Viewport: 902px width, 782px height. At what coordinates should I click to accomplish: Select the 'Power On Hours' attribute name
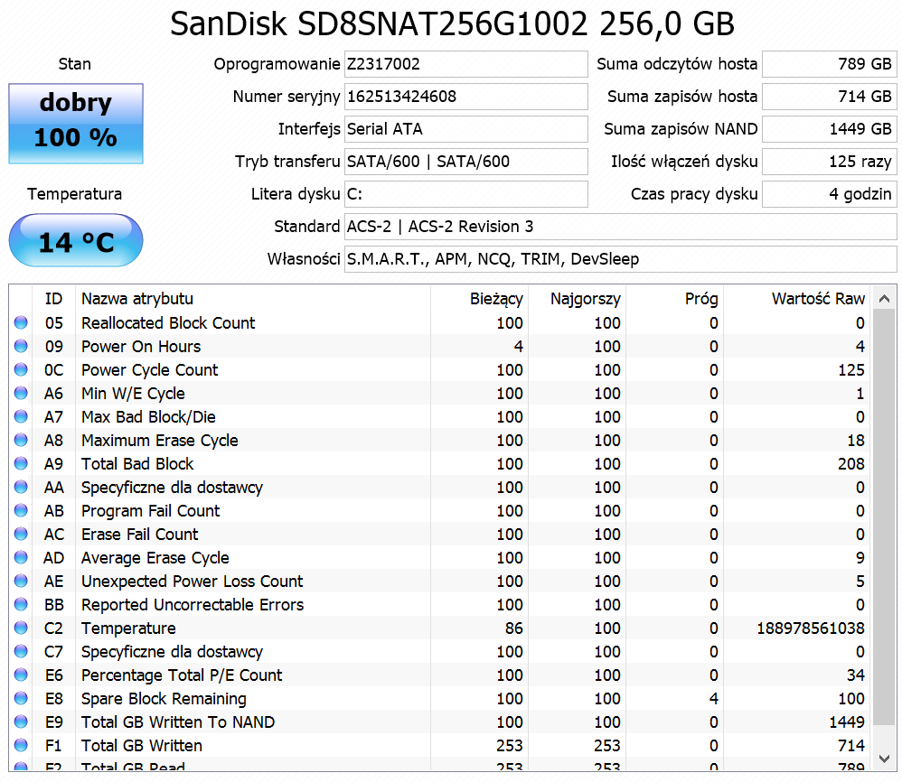click(141, 347)
